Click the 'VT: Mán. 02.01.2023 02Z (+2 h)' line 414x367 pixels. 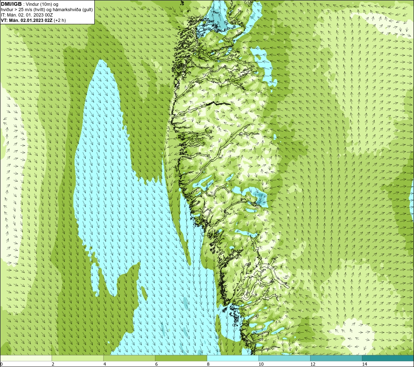tap(33, 20)
